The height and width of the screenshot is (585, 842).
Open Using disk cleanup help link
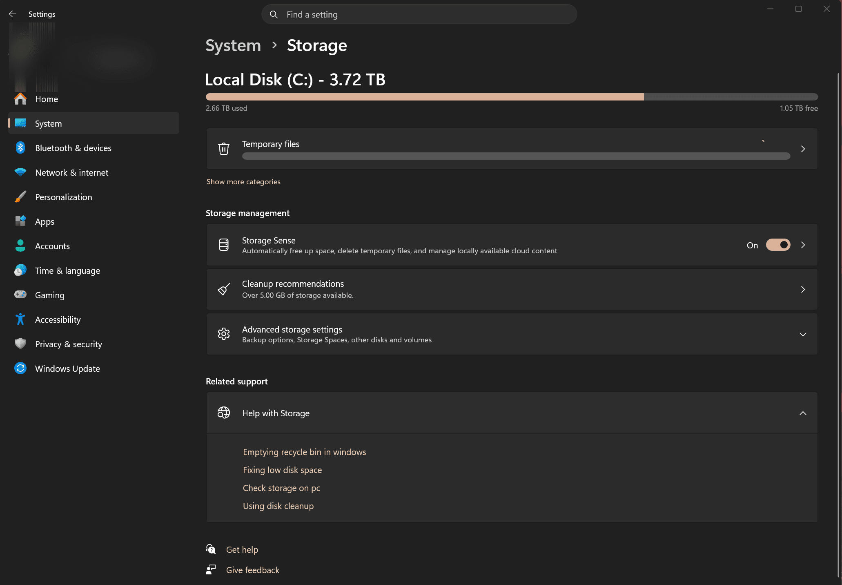click(278, 506)
